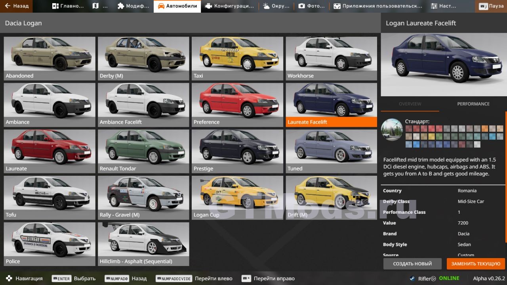
Task: Pick the Workhorse configuration
Action: point(331,58)
